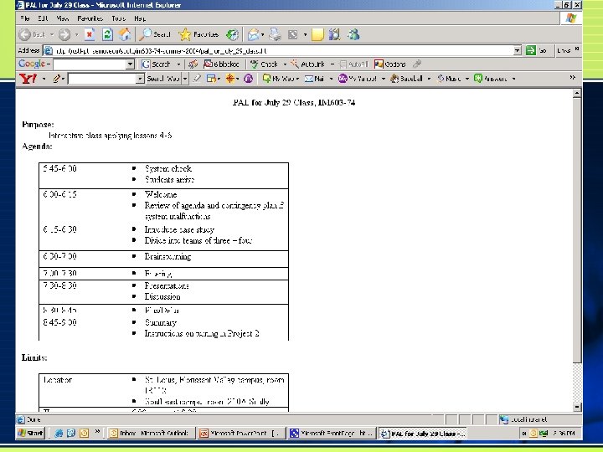Screen dimensions: 603x452
Task: Toggle the popup blocker '6 blocked' button
Action: (x=221, y=64)
